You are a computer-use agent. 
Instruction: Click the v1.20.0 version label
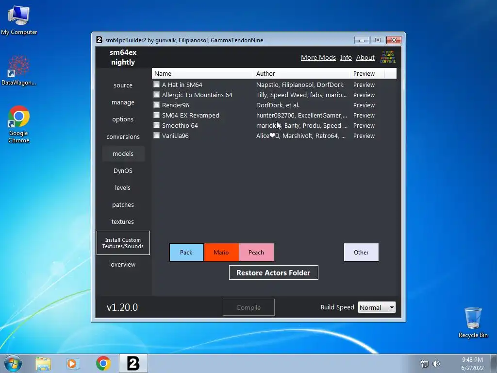122,307
